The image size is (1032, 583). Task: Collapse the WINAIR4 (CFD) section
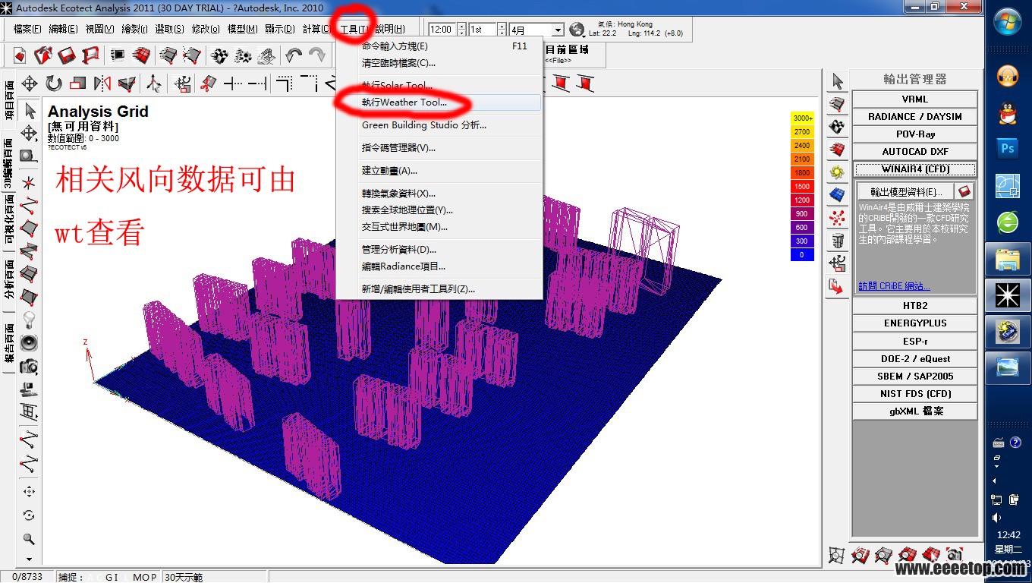click(x=914, y=169)
